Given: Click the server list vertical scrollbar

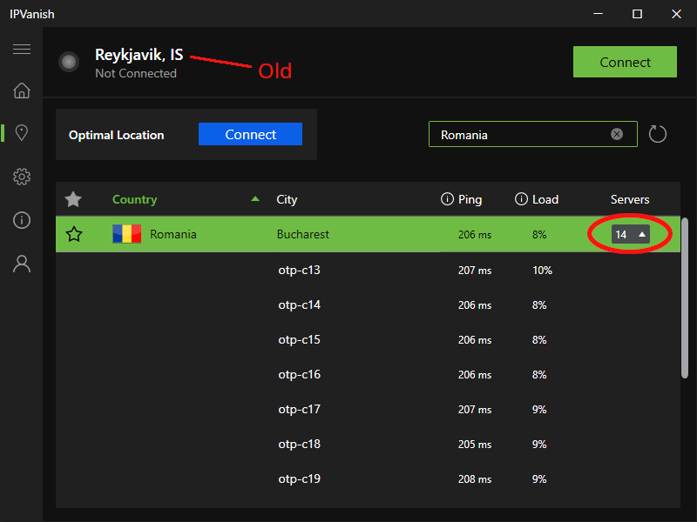Looking at the screenshot, I should 685,298.
